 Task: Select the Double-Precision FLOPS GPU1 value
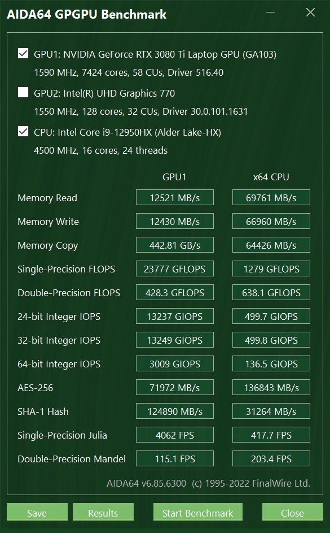[174, 292]
